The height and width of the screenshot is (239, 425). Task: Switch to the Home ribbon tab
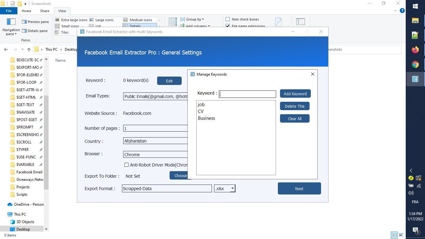pos(26,11)
